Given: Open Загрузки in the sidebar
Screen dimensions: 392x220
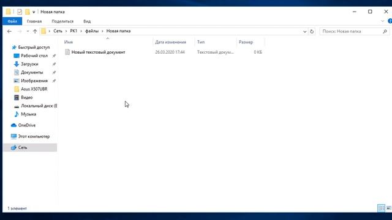Looking at the screenshot, I should 29,64.
